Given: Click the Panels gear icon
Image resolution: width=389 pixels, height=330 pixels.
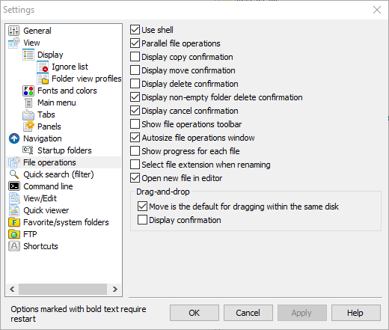Looking at the screenshot, I should (28, 126).
